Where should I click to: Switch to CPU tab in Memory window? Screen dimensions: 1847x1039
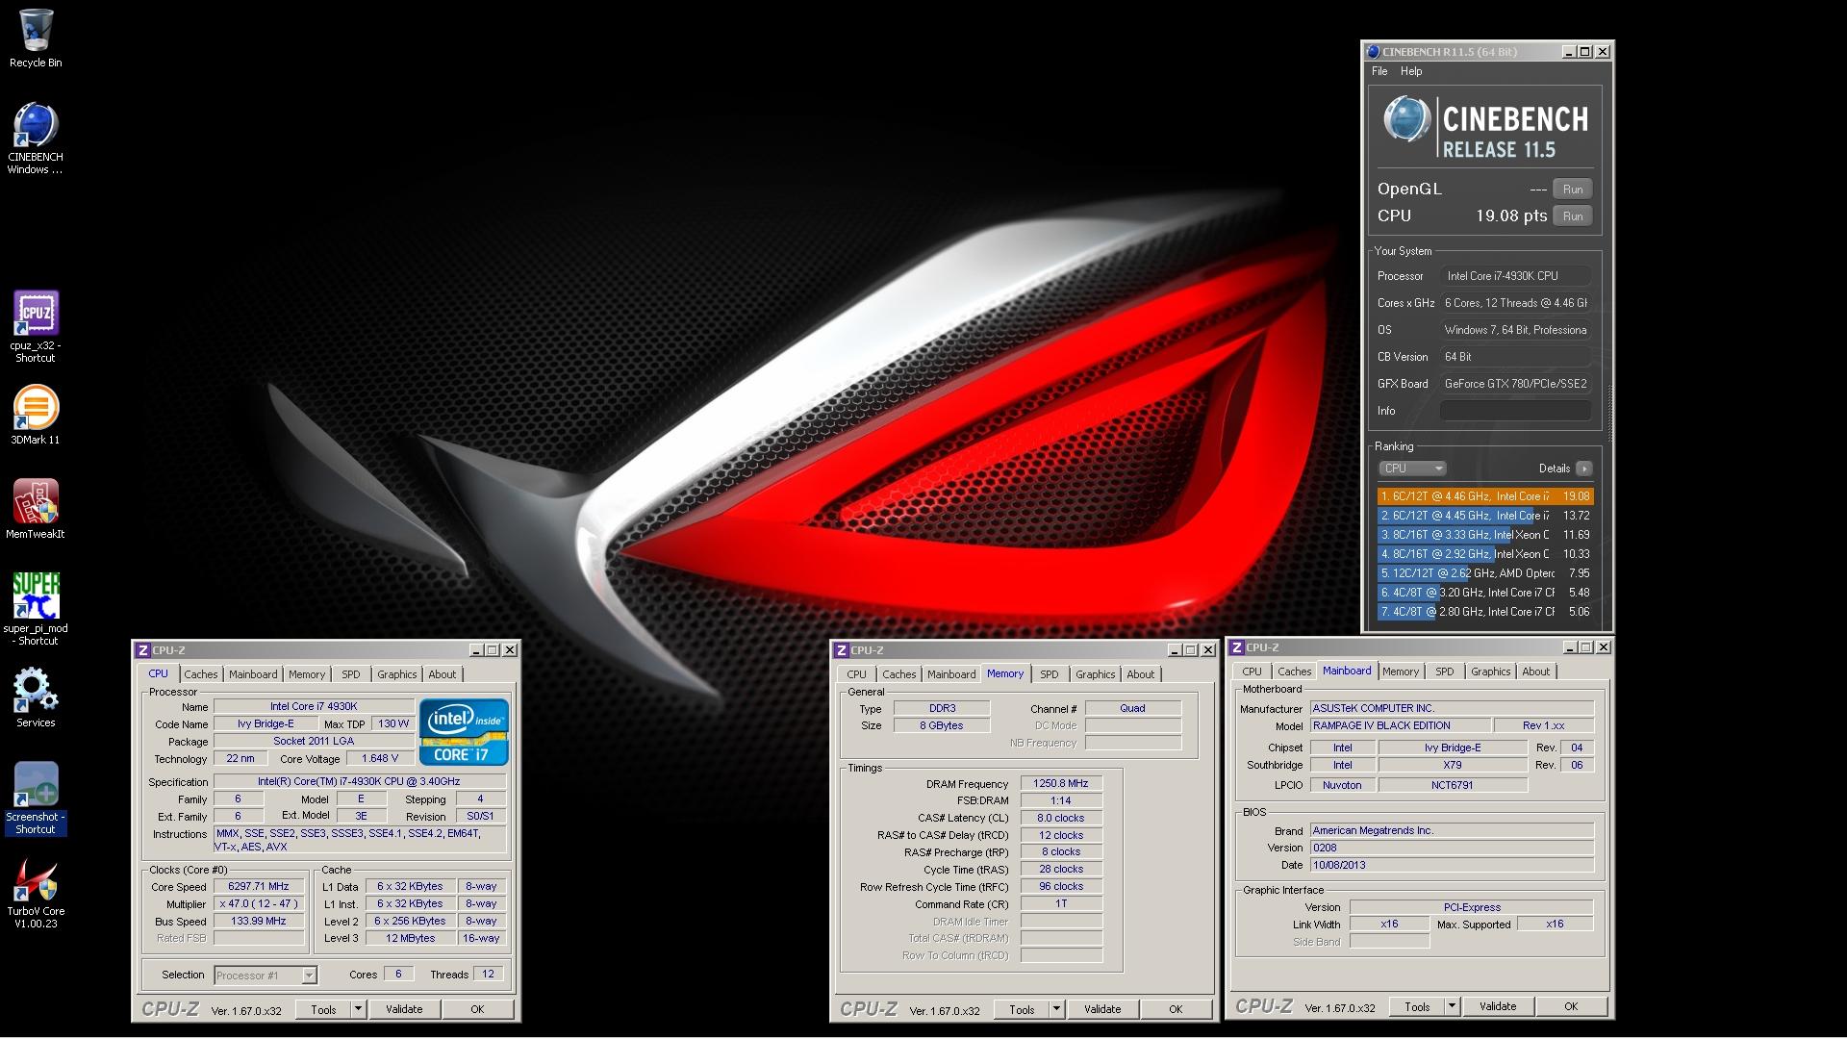(856, 674)
